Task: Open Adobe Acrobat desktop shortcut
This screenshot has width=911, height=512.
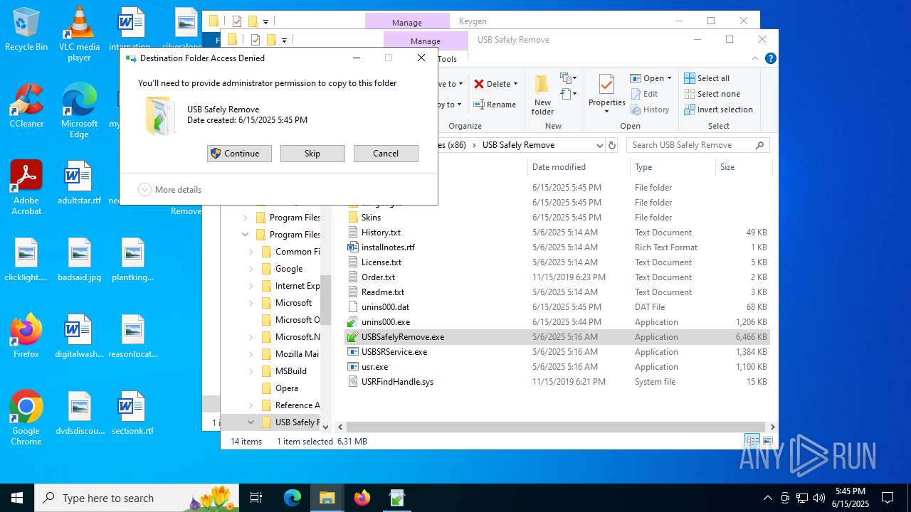Action: pos(26,188)
